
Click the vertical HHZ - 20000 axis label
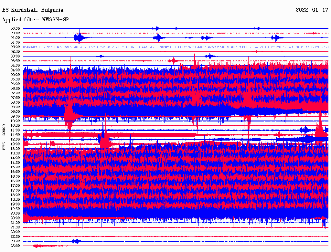click(x=4, y=136)
